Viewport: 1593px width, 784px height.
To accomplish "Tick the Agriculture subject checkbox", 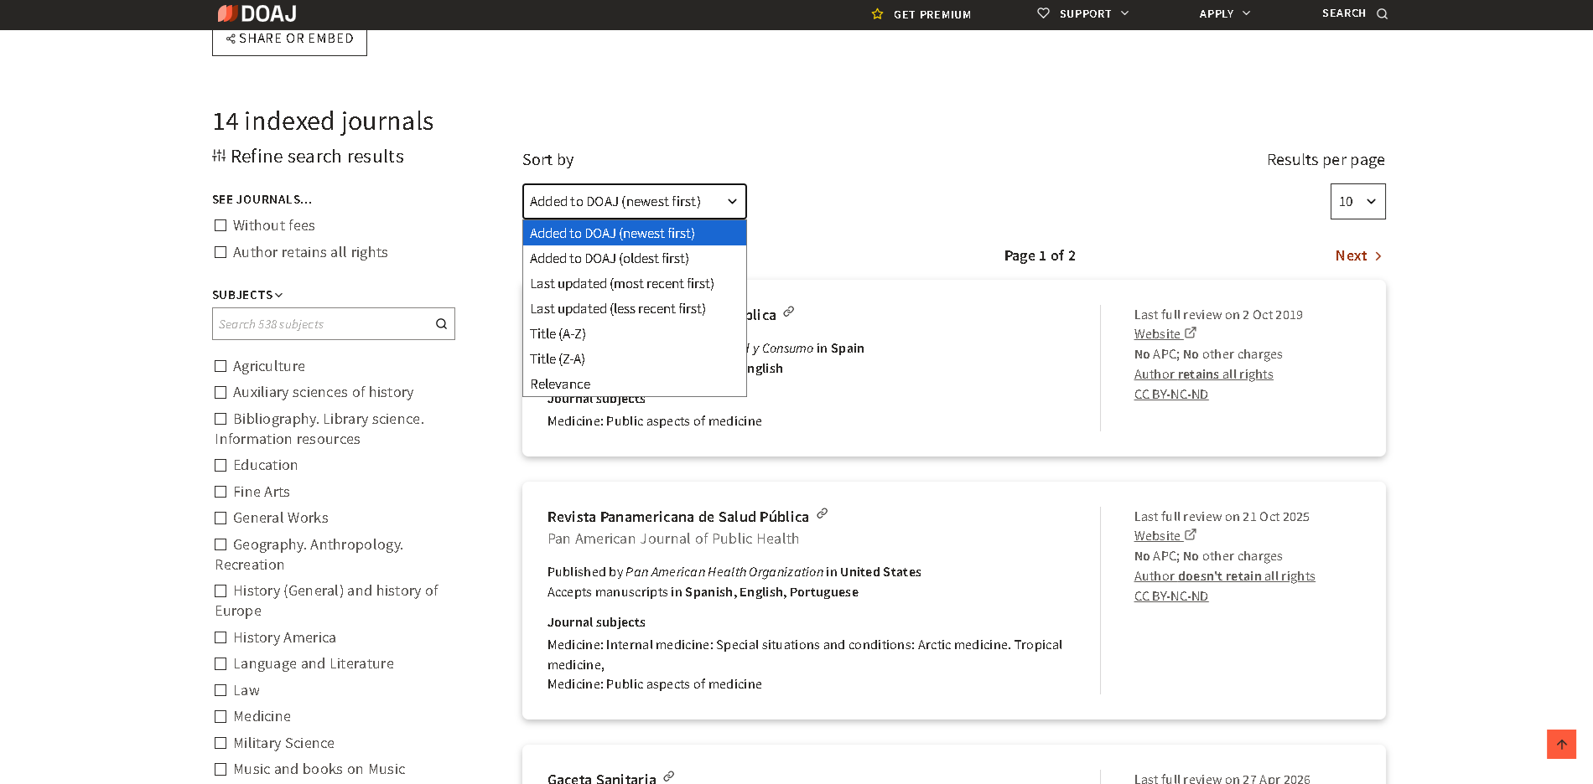I will (221, 366).
